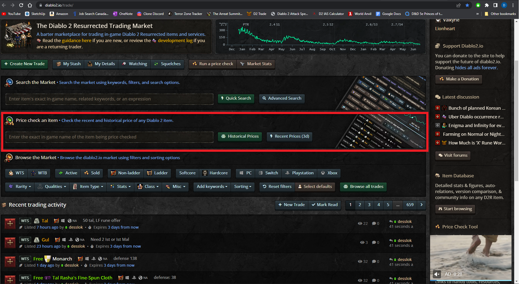Enable the Ladder filter
The height and width of the screenshot is (284, 521).
click(157, 173)
